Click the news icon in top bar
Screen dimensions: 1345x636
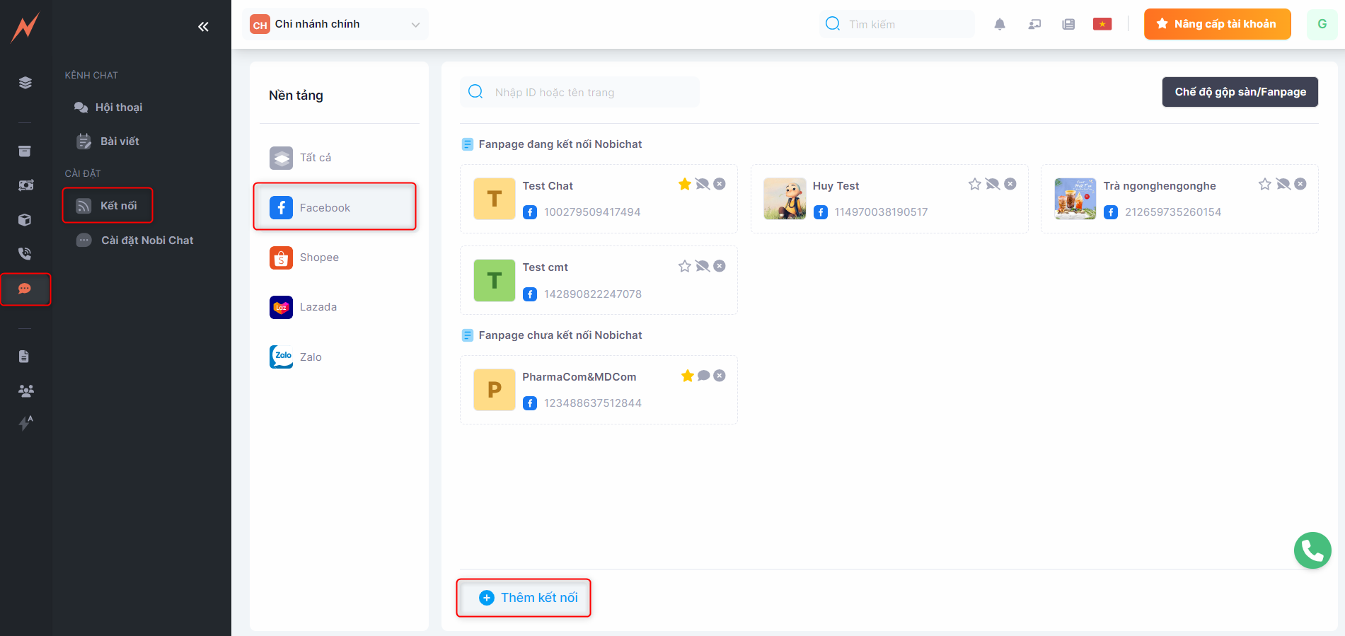pos(1068,25)
